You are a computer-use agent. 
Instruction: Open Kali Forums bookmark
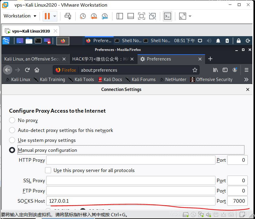[x=141, y=80]
